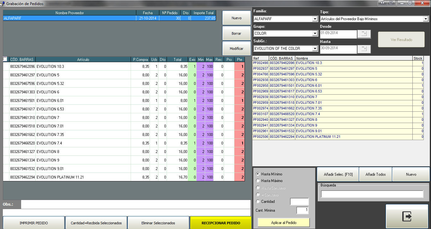Select EVOLUTION 7.4 line in order lines table

click(x=124, y=143)
